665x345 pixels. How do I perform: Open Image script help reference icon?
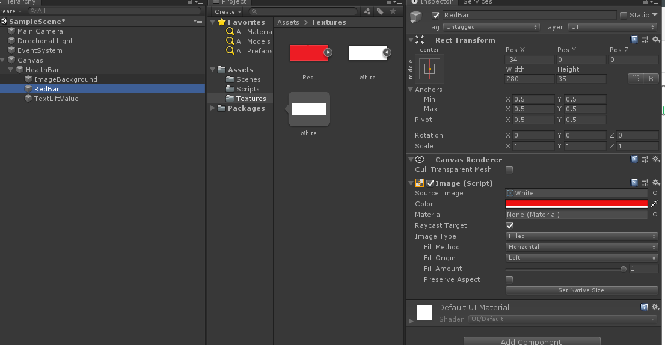click(x=634, y=183)
